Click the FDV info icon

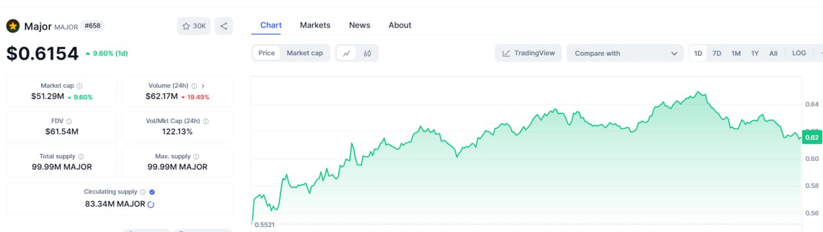pyautogui.click(x=69, y=121)
